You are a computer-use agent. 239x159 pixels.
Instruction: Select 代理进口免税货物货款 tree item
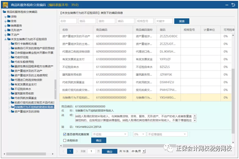pos(28,80)
